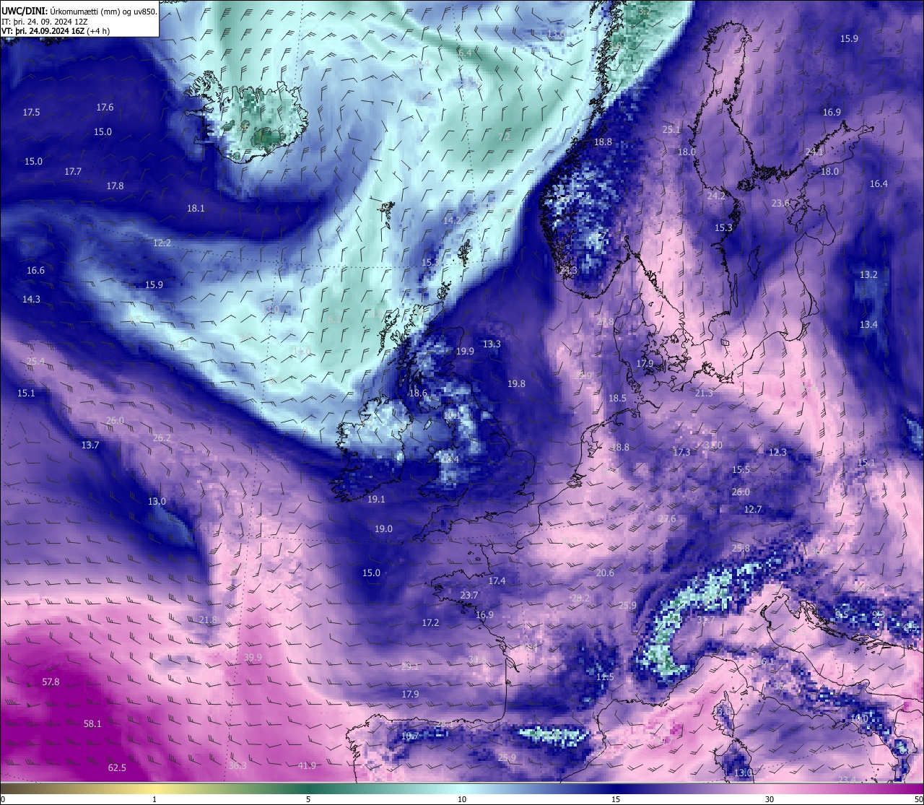Image resolution: width=924 pixels, height=805 pixels.
Task: Click the 28.2 value label
Action: pos(580,599)
